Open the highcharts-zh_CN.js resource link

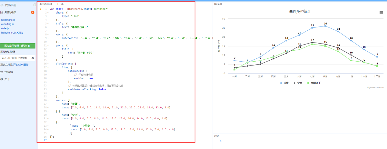click(12, 33)
